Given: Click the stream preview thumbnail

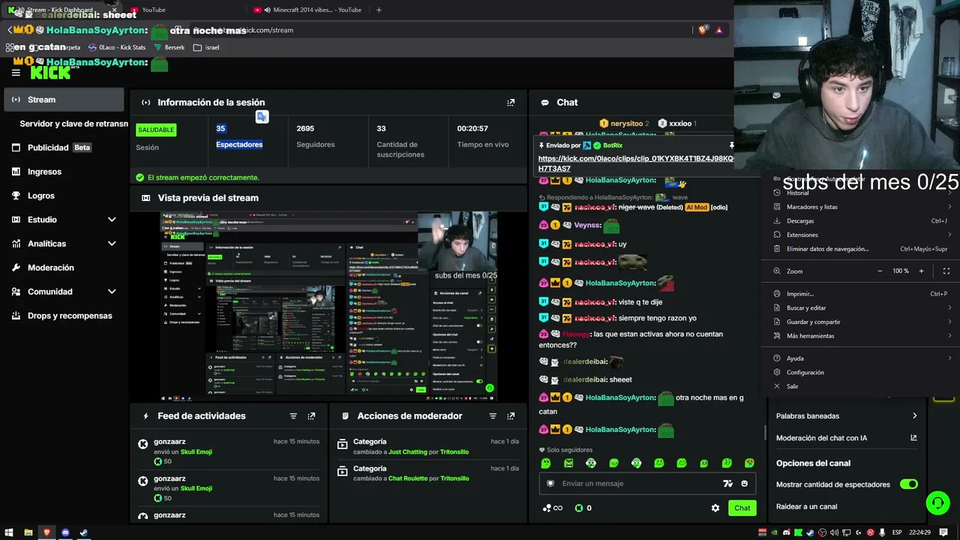Looking at the screenshot, I should [328, 307].
